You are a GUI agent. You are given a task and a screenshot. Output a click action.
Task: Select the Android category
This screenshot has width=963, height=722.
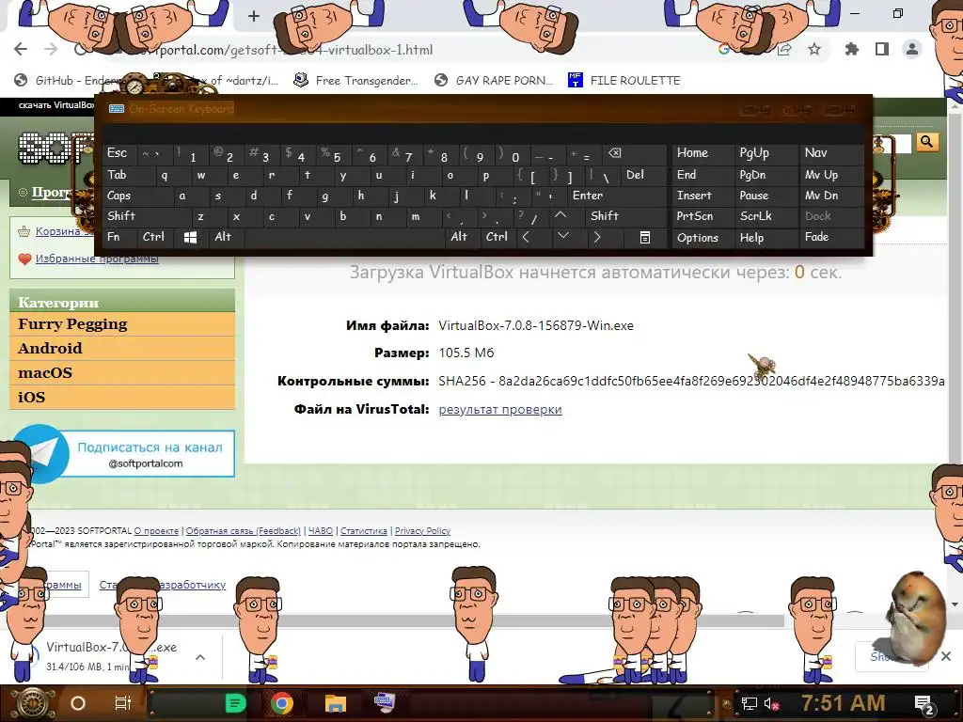click(x=122, y=348)
